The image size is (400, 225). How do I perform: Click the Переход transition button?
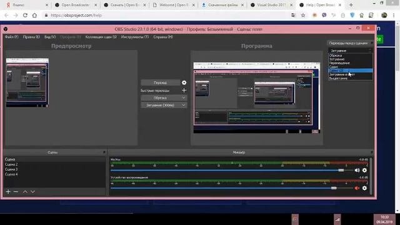[160, 82]
